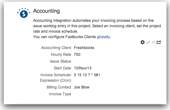This screenshot has height=110, width=170.
Task: Click the Accounting Client field label
Action: click(x=56, y=48)
